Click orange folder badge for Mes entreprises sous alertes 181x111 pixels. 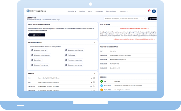(x=101, y=90)
